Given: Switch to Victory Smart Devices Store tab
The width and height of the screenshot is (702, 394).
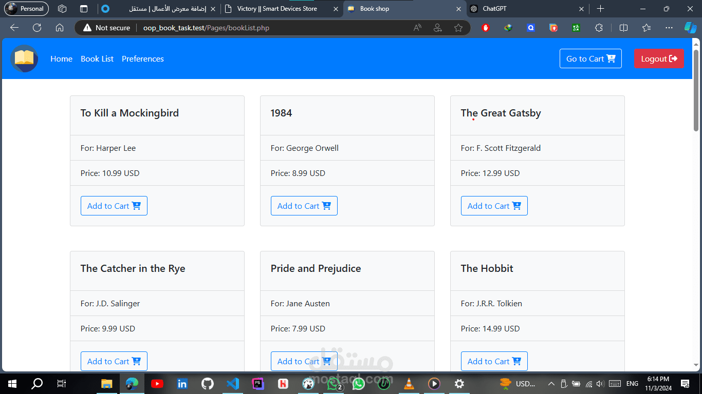Looking at the screenshot, I should (282, 9).
